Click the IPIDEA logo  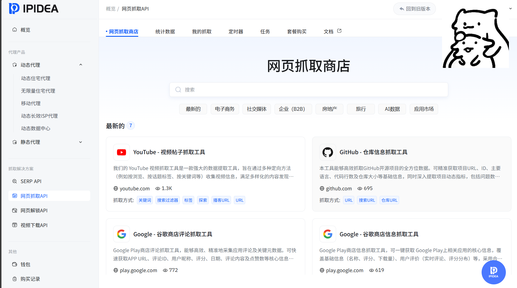(33, 8)
